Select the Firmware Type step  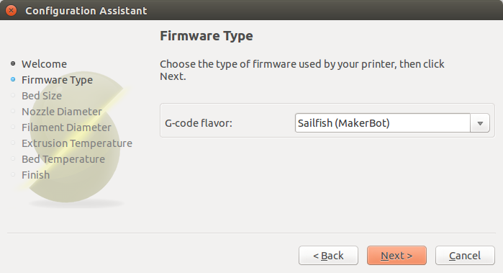[57, 80]
